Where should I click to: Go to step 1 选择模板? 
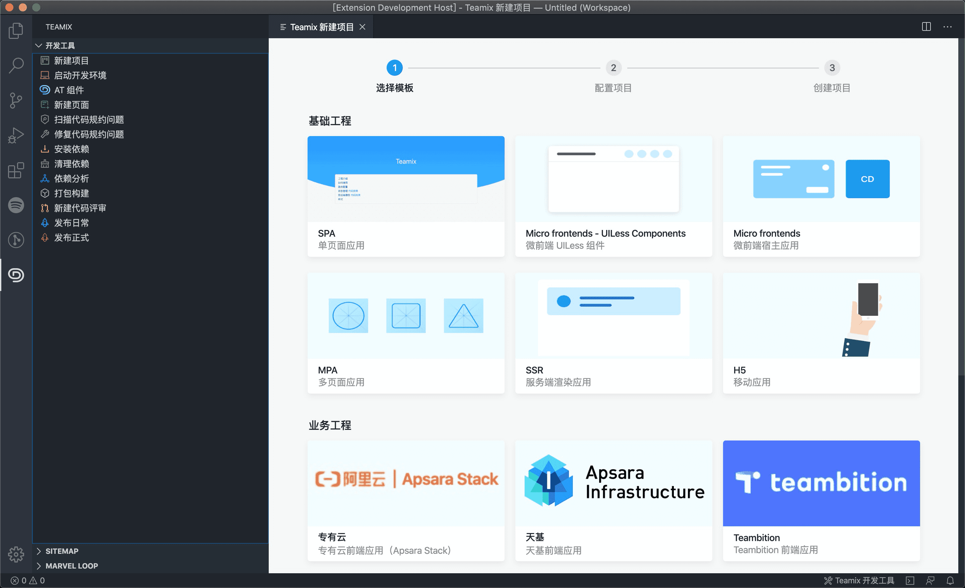[x=394, y=76]
